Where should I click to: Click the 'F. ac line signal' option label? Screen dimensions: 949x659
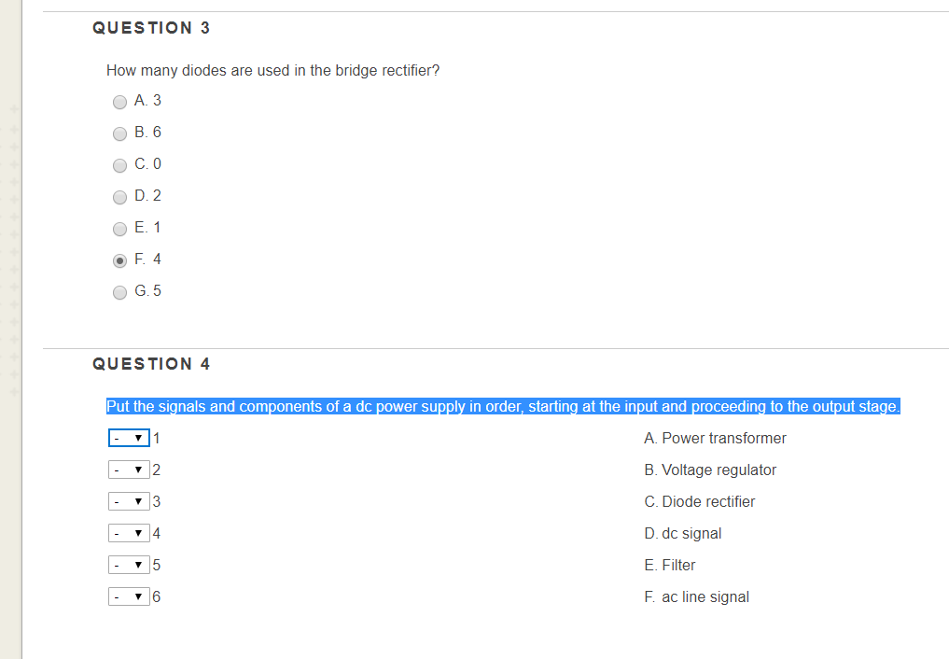click(x=695, y=596)
